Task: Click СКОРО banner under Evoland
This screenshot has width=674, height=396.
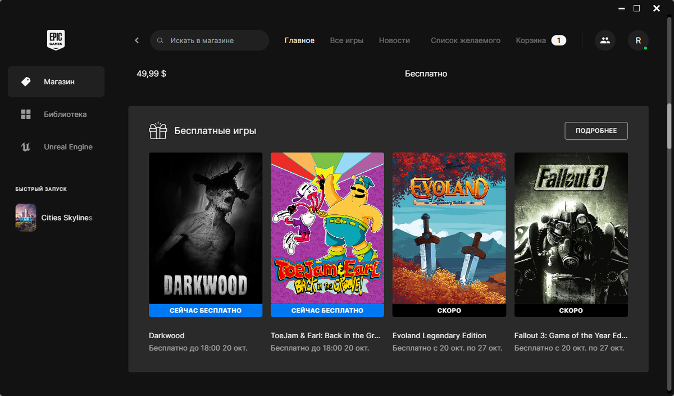Action: [x=449, y=311]
